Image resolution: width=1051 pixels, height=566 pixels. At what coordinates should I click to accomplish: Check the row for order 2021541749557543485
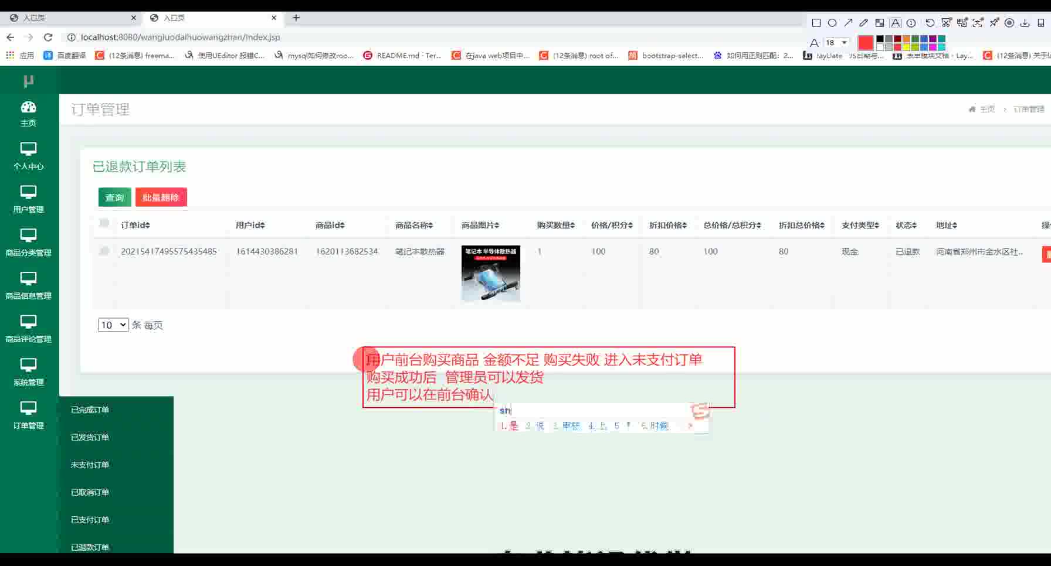coord(104,251)
